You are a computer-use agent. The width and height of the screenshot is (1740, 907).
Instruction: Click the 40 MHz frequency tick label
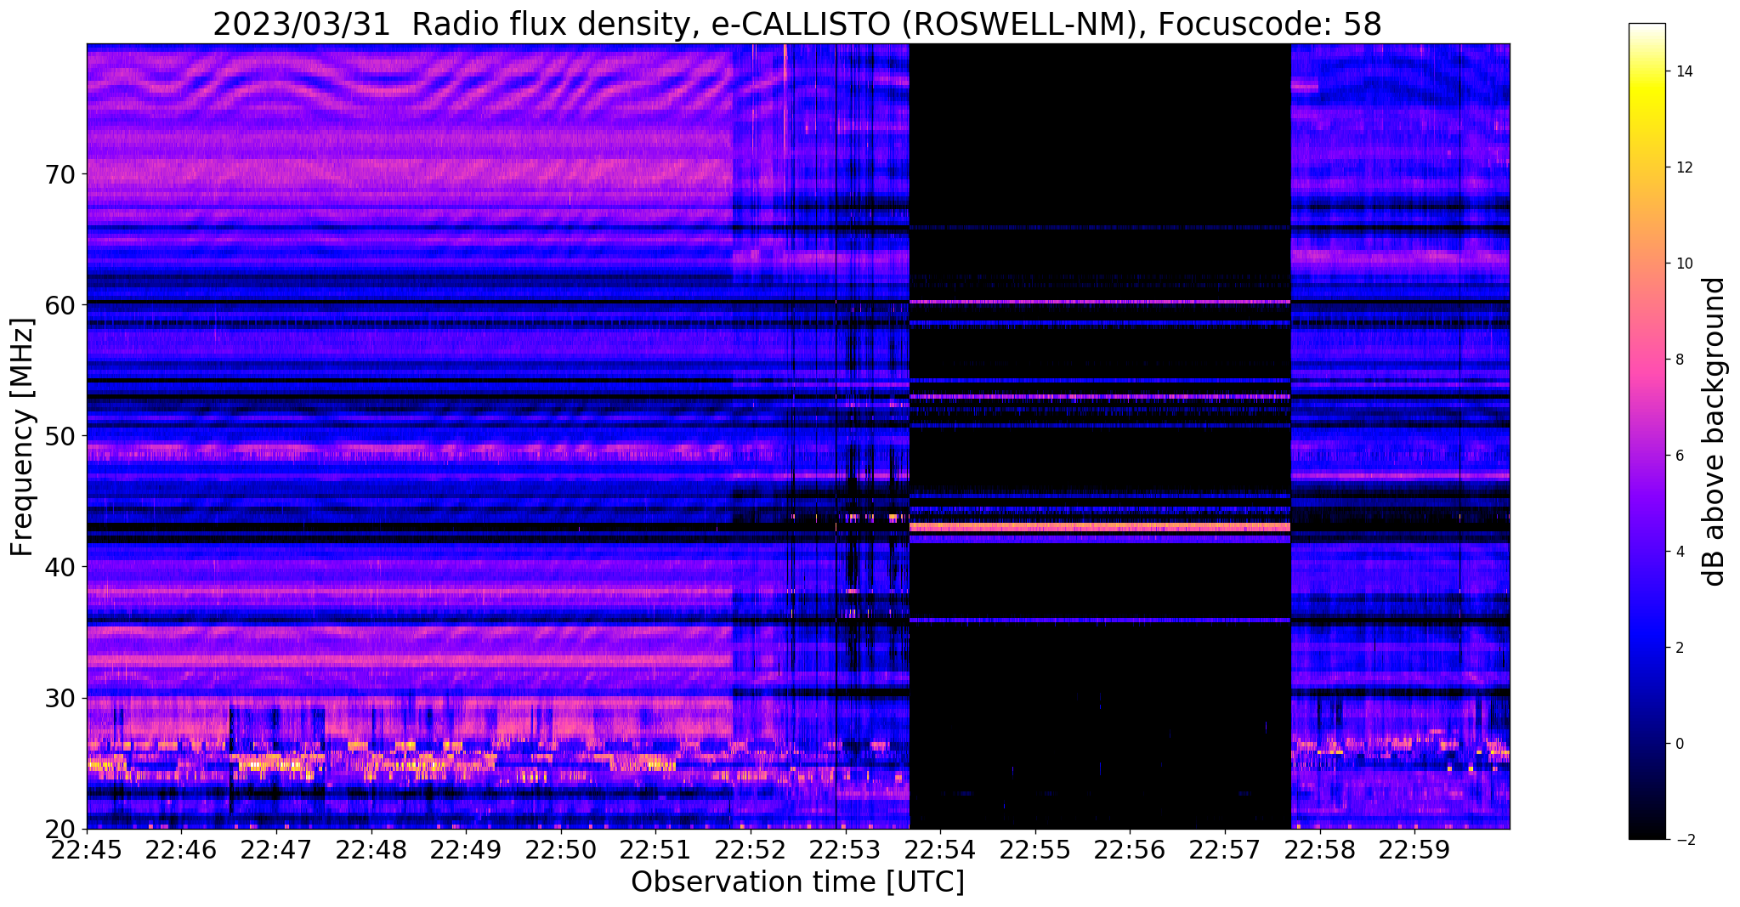coord(62,567)
